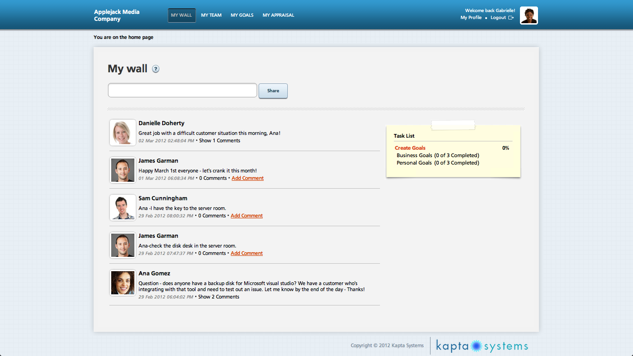This screenshot has width=633, height=356.
Task: Click Sam Cunningham's name
Action: pos(163,198)
